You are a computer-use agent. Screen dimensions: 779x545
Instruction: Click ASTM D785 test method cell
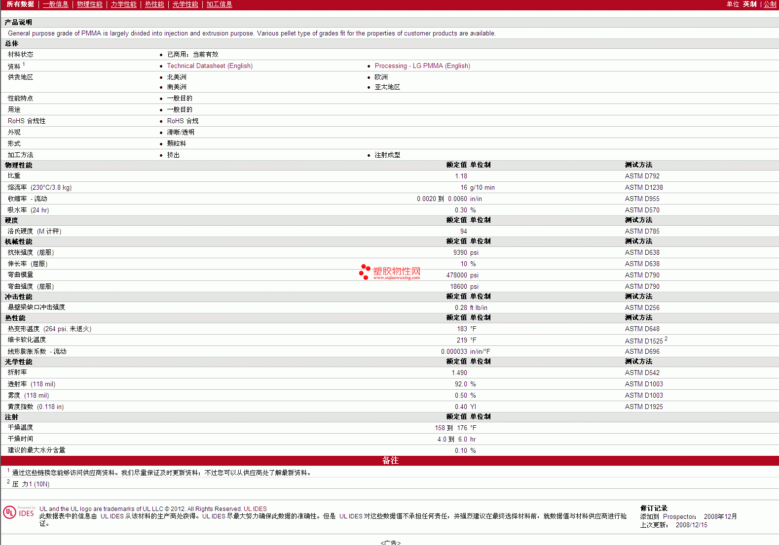point(642,232)
